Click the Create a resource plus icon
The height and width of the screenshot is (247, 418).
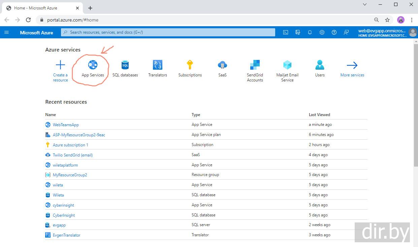(x=60, y=65)
